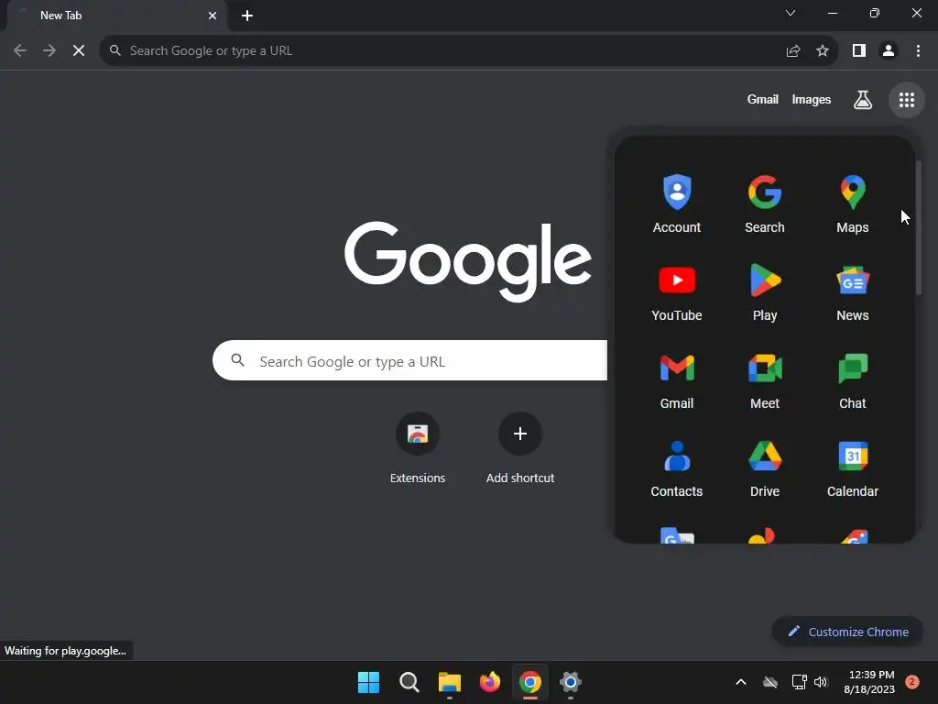This screenshot has width=938, height=704.
Task: Open Gmail link at top right
Action: point(762,99)
